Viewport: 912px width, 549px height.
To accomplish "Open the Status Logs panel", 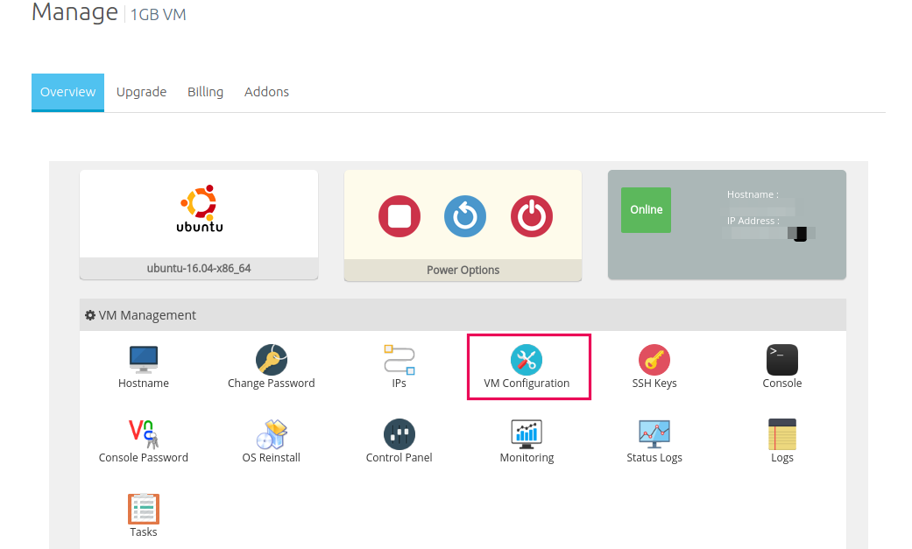I will [654, 440].
